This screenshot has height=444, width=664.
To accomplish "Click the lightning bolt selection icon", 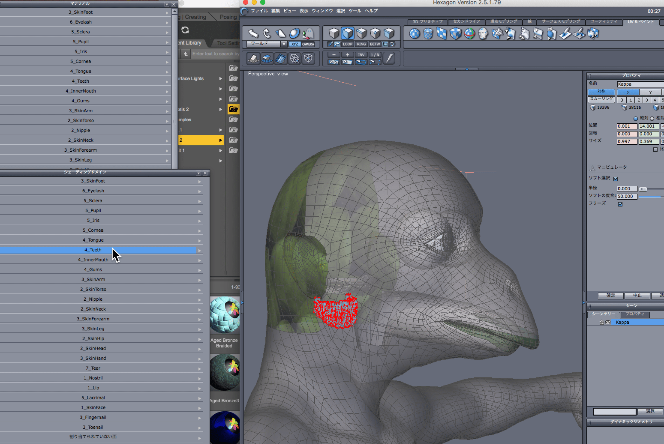I will coord(389,58).
